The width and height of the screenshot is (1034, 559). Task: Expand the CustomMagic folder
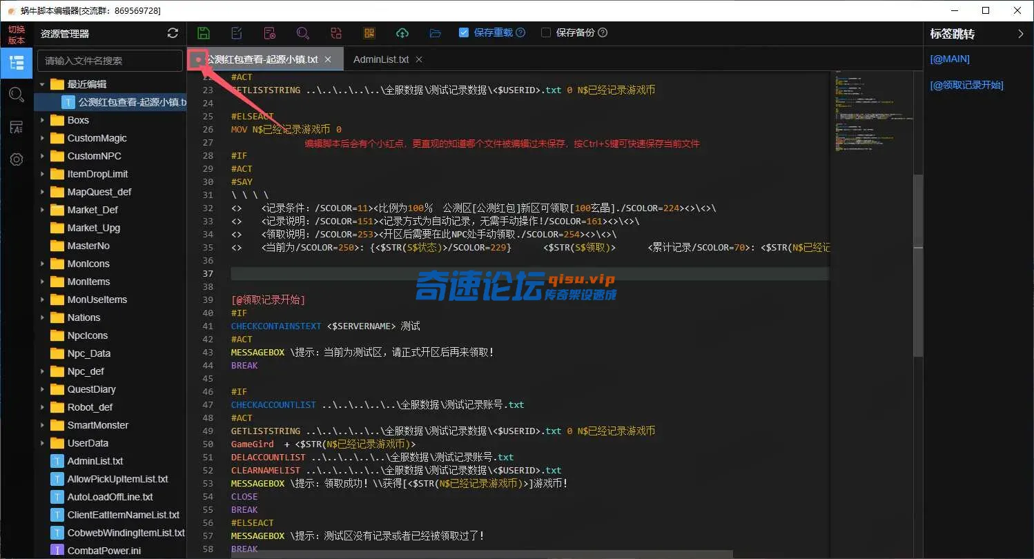pos(42,138)
